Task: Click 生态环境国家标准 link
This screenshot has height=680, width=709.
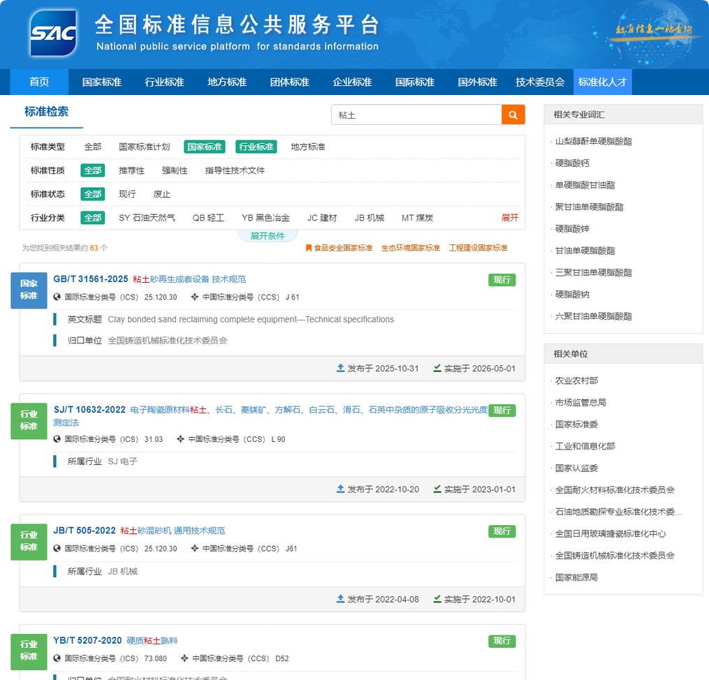Action: 411,248
